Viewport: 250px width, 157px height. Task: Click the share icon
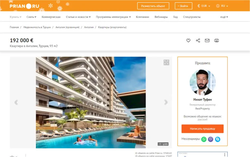(x=198, y=41)
